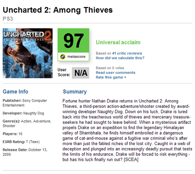Viewport: 195px width, 174px height.
Task: Open the Uncharted 2 cover art thumbnail
Action: click(27, 53)
